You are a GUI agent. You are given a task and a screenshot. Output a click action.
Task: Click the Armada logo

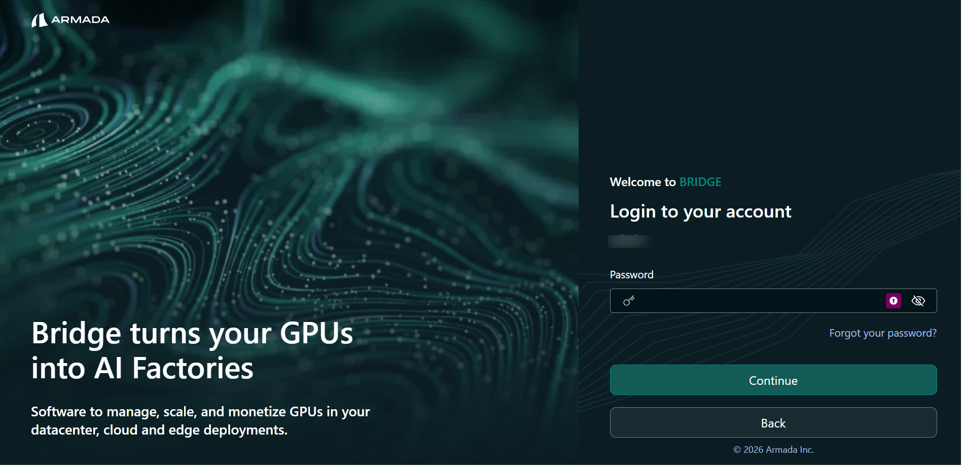[70, 20]
